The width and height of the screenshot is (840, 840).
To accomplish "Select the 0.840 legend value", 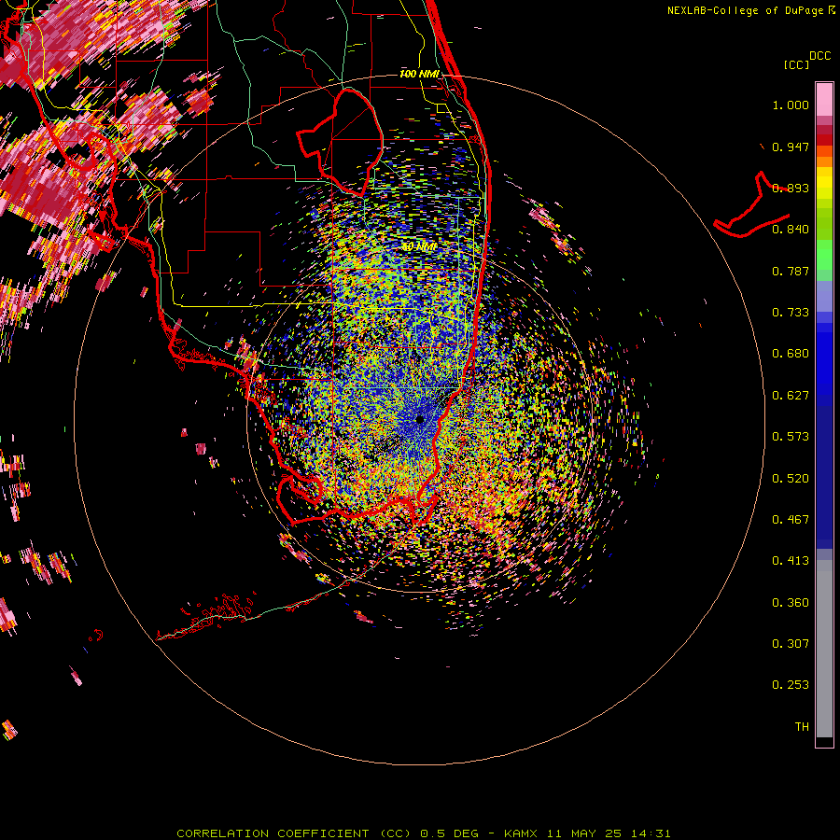I will (x=791, y=230).
